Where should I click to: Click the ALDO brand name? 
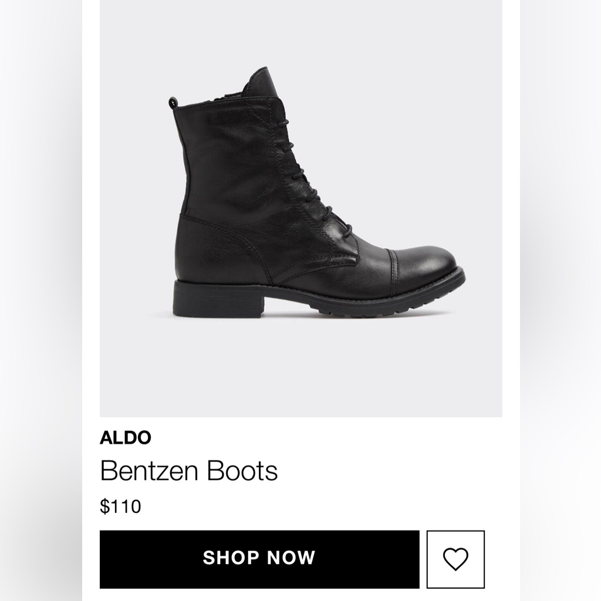click(125, 438)
